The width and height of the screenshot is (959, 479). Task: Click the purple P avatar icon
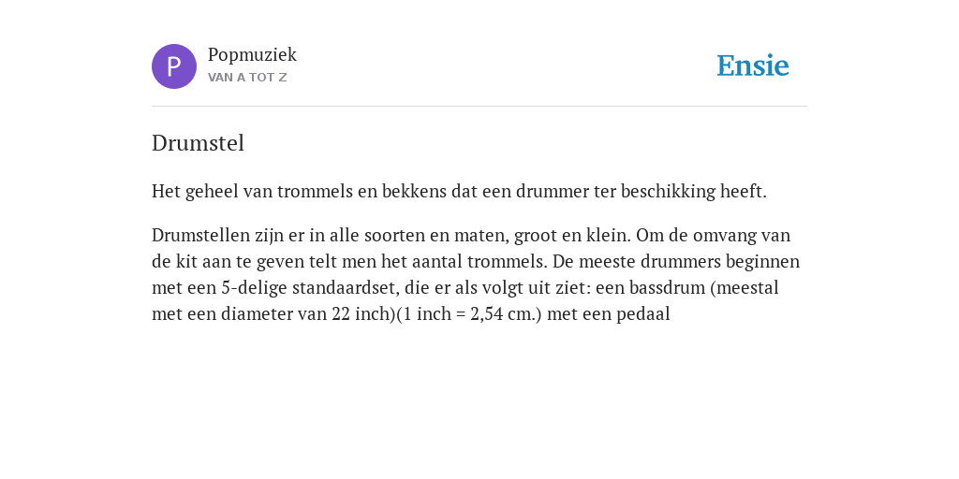174,66
